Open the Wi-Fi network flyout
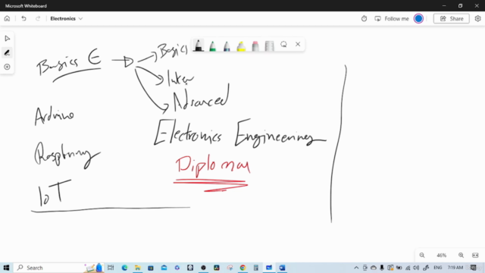 click(x=408, y=268)
